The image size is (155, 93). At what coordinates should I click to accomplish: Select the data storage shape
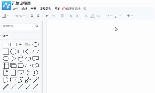point(13,80)
